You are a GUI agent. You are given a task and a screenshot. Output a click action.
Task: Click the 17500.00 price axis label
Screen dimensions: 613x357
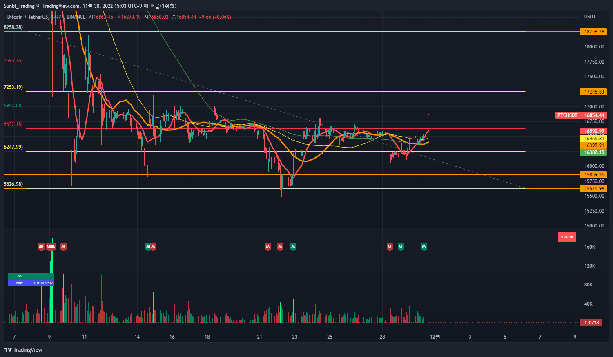pyautogui.click(x=594, y=77)
